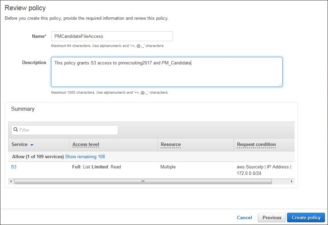Click the Request condition column header
This screenshot has height=225, width=328.
256,145
